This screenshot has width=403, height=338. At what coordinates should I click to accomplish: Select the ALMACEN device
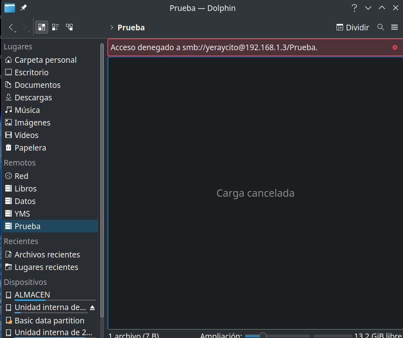coord(32,295)
